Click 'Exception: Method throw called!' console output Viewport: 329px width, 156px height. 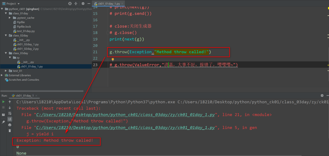pos(55,140)
